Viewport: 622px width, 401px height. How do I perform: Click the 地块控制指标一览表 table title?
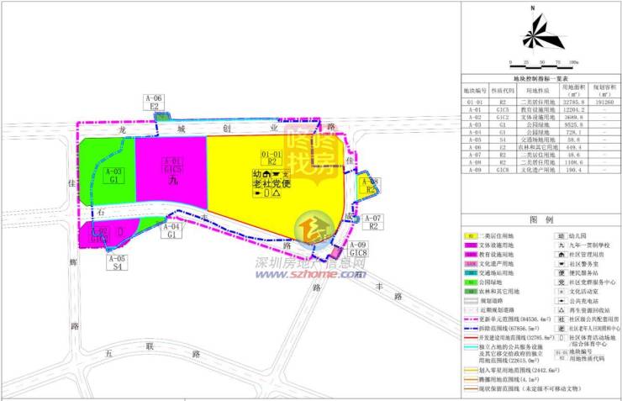click(539, 77)
